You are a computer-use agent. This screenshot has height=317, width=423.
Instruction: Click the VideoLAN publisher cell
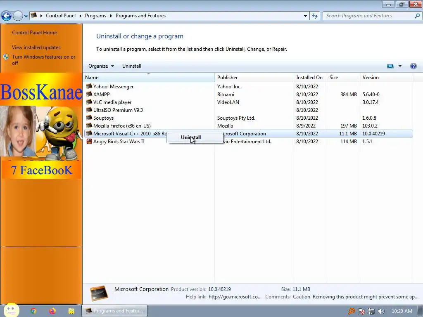(228, 102)
